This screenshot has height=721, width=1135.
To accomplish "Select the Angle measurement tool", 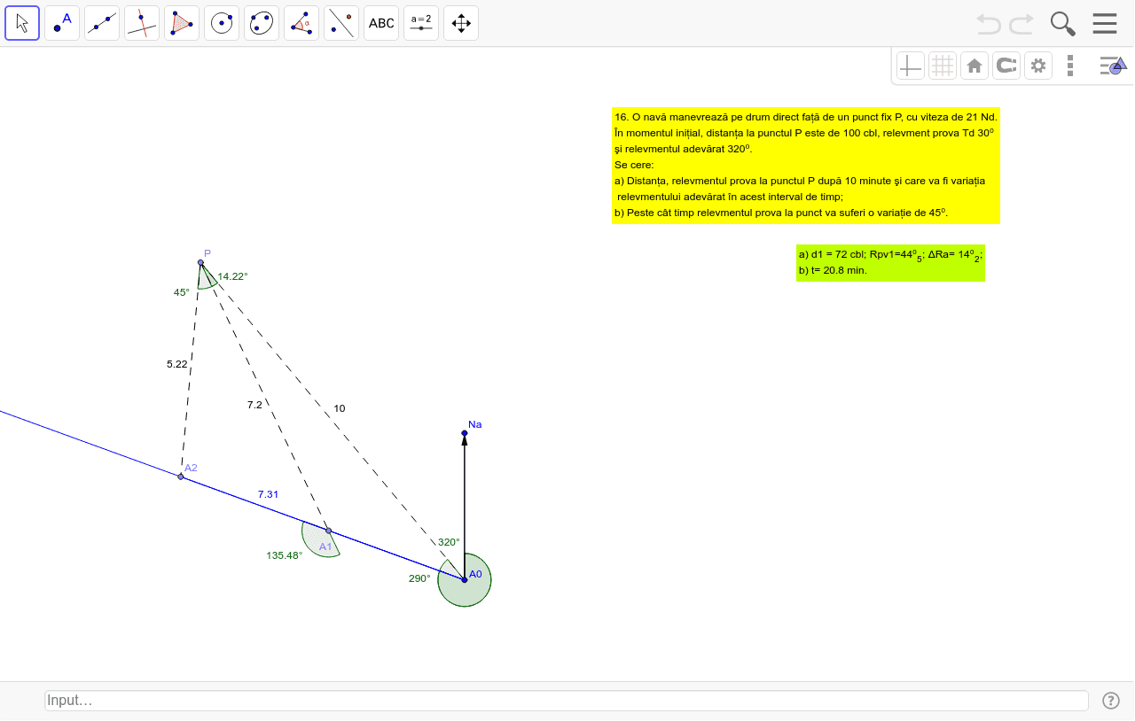I will pyautogui.click(x=301, y=23).
